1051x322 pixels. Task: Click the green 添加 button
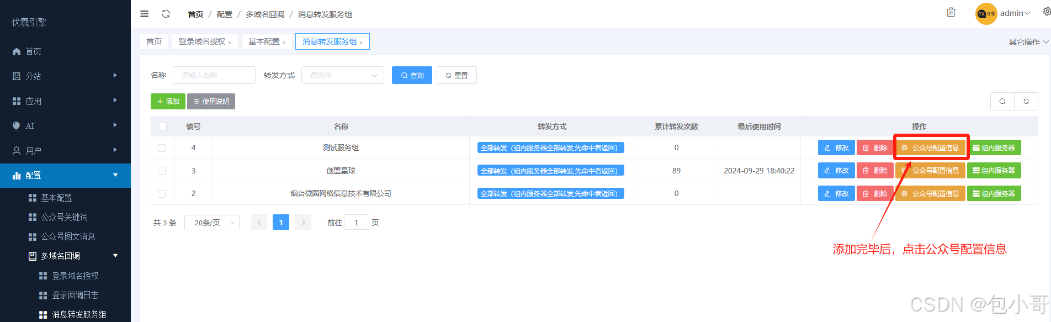(168, 102)
